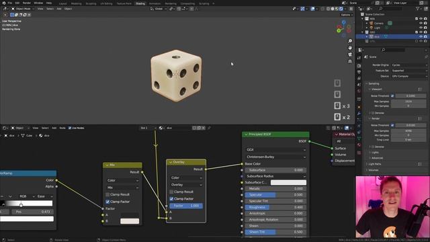Open the Object Data properties tab
This screenshot has width=430, height=242.
359,138
